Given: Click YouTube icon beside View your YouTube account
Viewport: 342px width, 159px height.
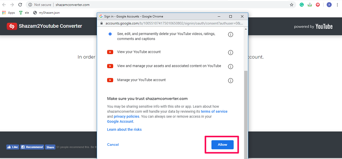Looking at the screenshot, I should click(110, 52).
